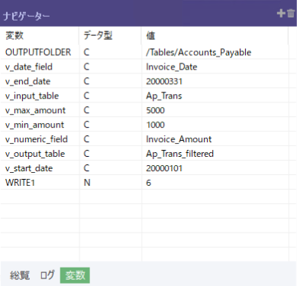Select the OUTPUTFOLDER variable row
Screen dimensions: 297x286
144,52
